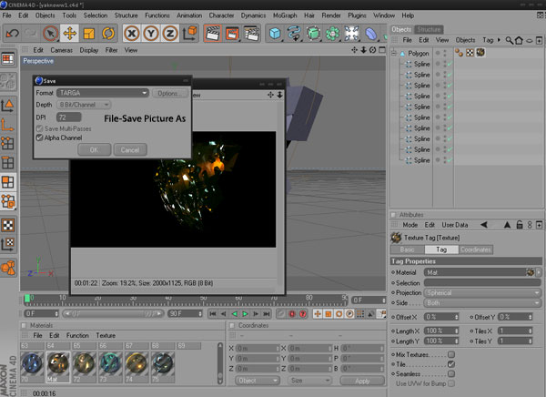Click the Record Keyframe red button
Image resolution: width=546 pixels, height=397 pixels.
(292, 314)
